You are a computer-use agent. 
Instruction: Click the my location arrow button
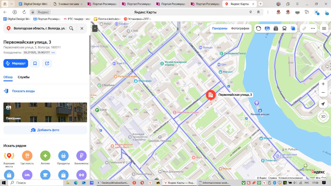click(323, 104)
